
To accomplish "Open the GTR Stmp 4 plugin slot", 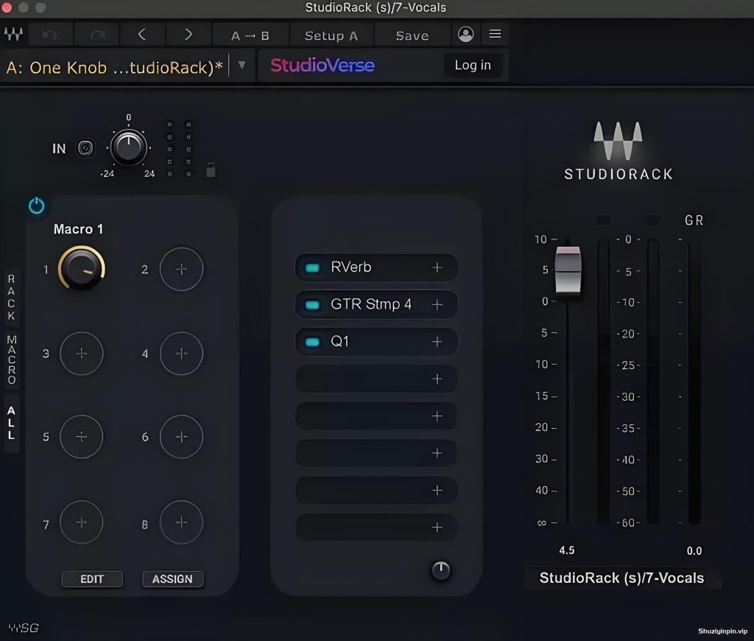I will (x=376, y=304).
